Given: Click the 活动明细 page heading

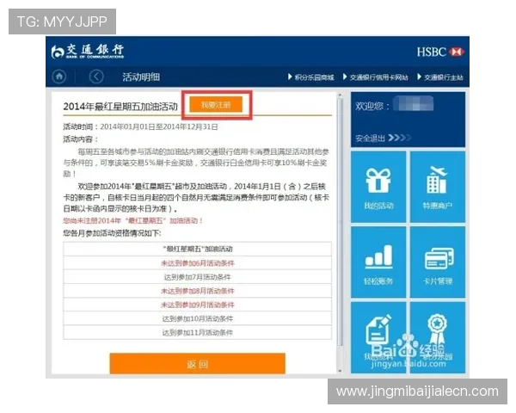Looking at the screenshot, I should coord(141,77).
